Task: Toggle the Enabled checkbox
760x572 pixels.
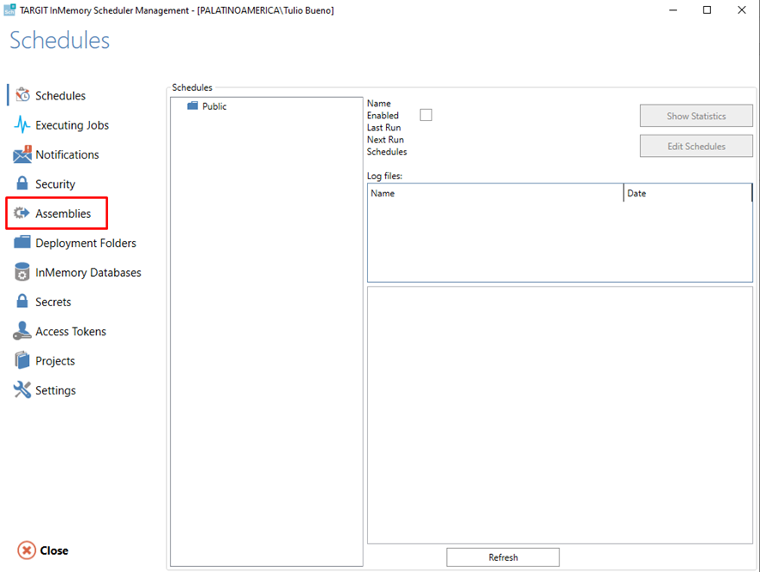Action: click(x=426, y=115)
